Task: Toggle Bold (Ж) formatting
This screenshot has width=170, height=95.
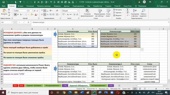Action: coord(15,15)
